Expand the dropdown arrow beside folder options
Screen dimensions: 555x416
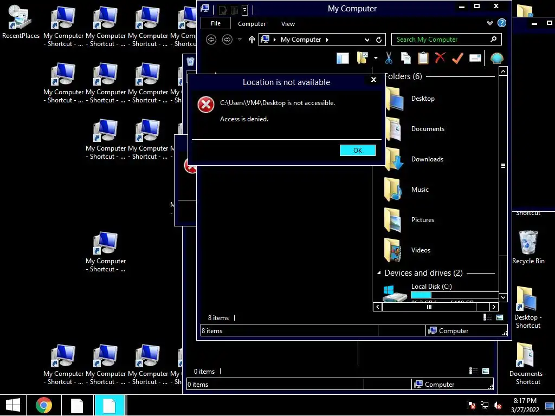pos(376,58)
